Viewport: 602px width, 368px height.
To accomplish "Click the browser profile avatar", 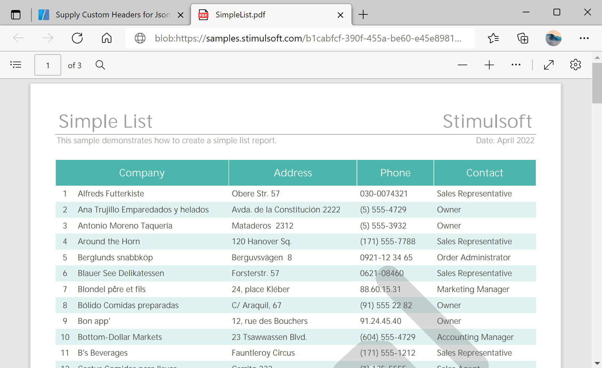I will 553,38.
